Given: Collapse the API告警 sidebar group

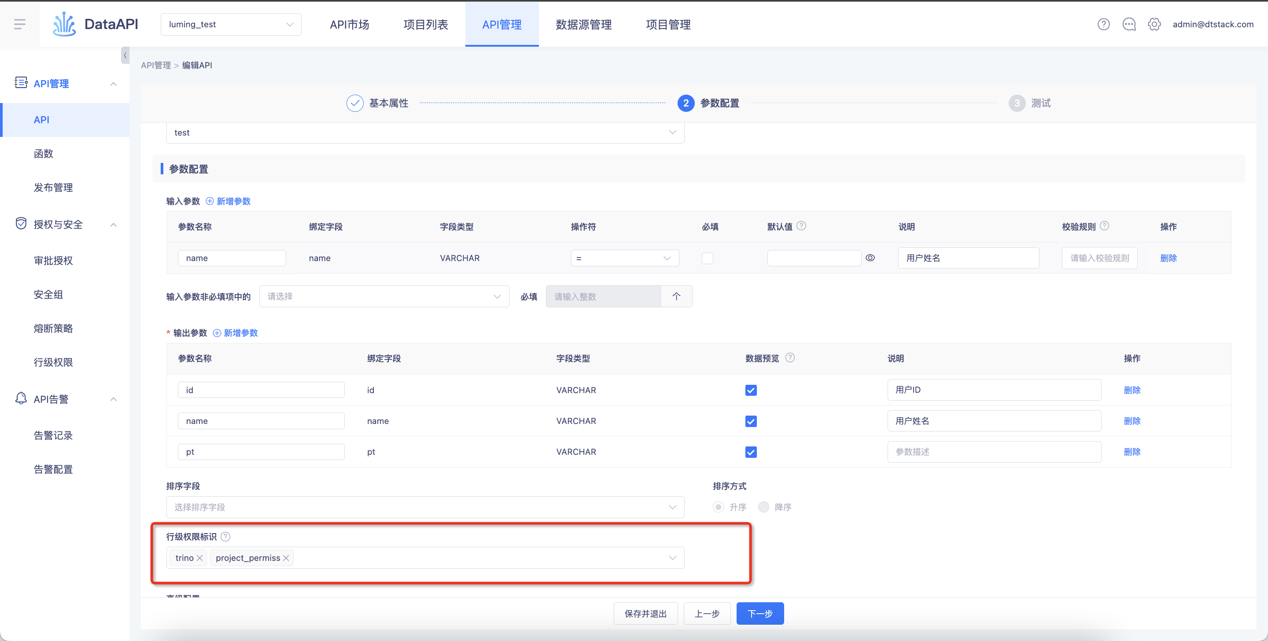Looking at the screenshot, I should (x=114, y=399).
